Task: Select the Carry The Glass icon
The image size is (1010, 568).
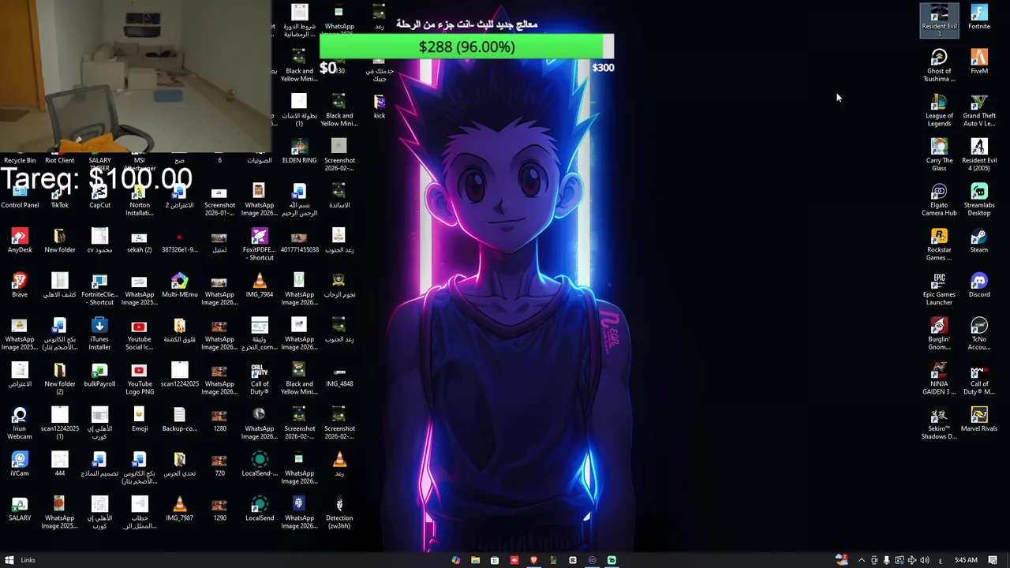Action: tap(939, 155)
